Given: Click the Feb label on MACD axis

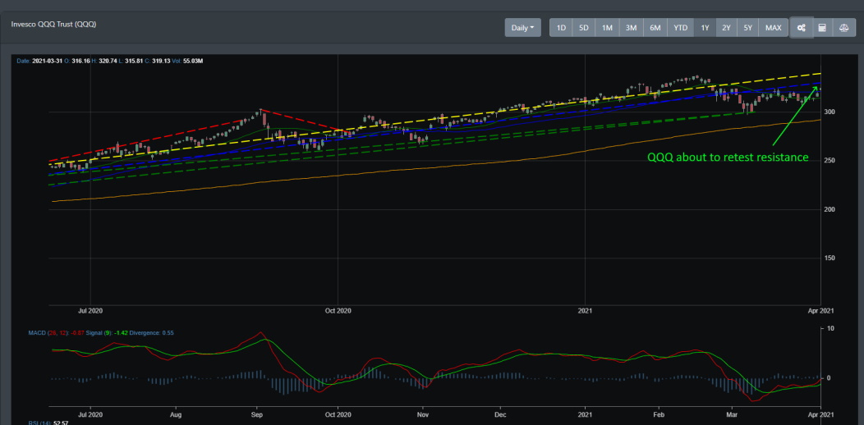Looking at the screenshot, I should pyautogui.click(x=658, y=413).
